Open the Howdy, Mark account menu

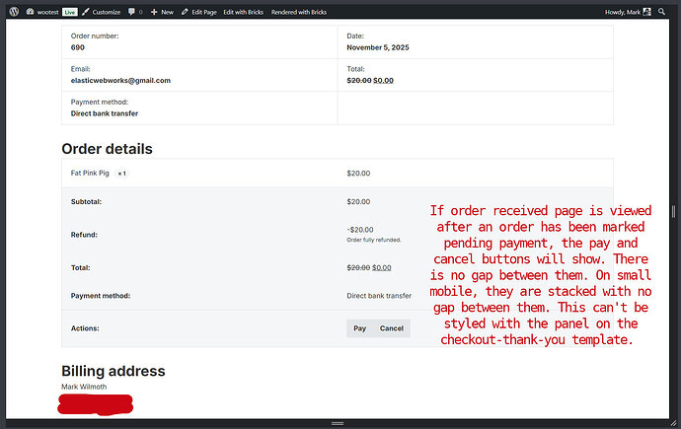628,12
